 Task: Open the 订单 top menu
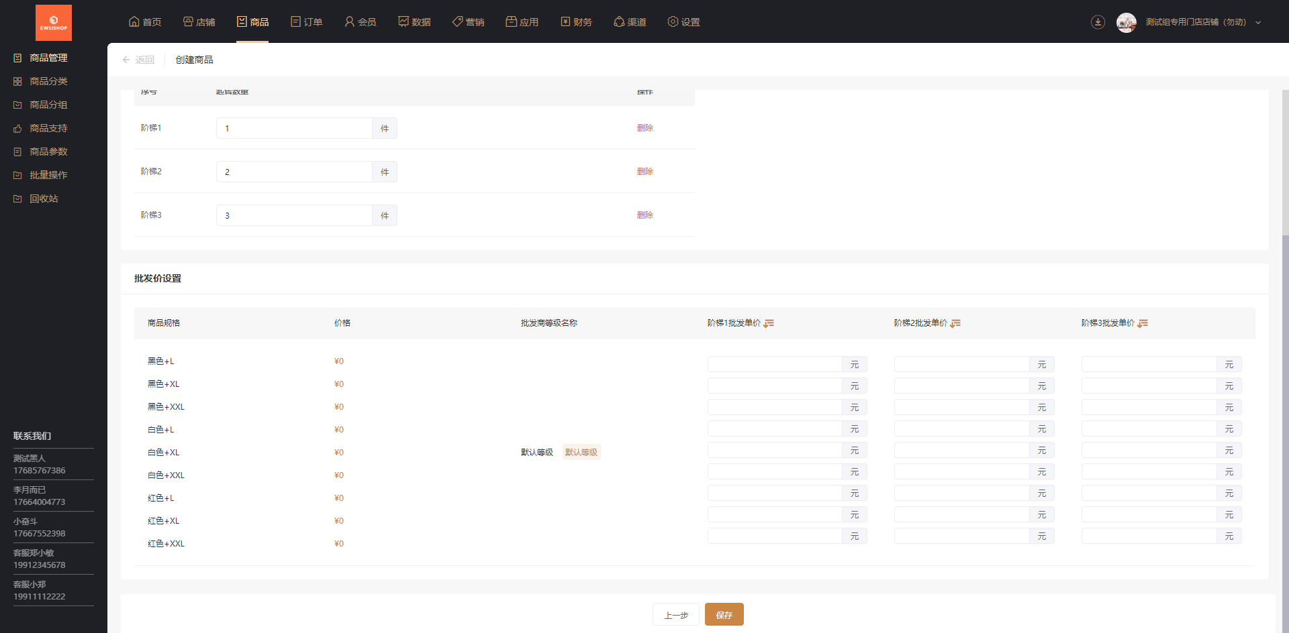click(307, 22)
